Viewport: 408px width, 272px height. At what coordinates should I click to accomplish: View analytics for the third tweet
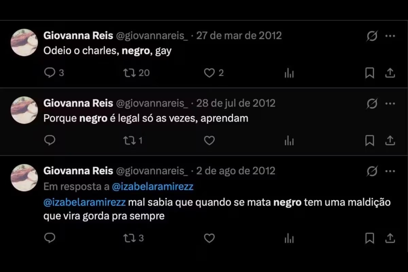tap(289, 238)
